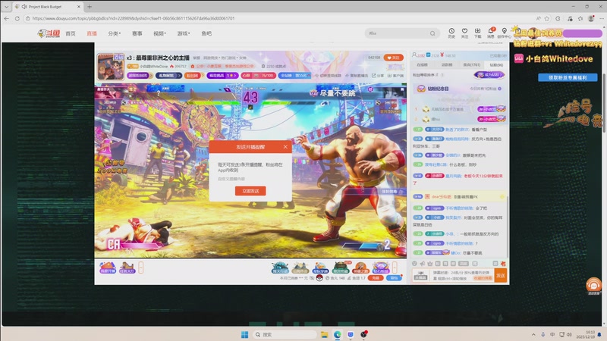
Task: Click the pink 心愿 progress badge
Action: [258, 75]
